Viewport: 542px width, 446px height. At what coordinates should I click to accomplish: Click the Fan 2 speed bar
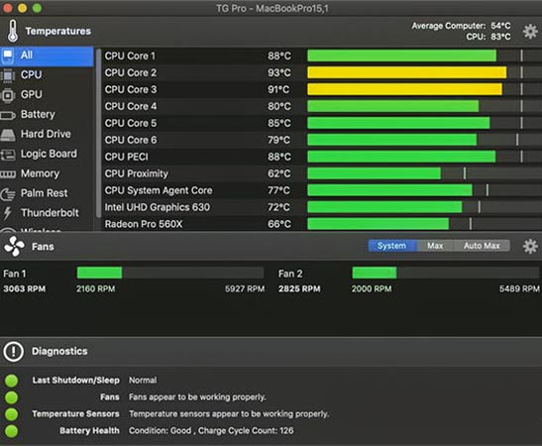tap(445, 273)
